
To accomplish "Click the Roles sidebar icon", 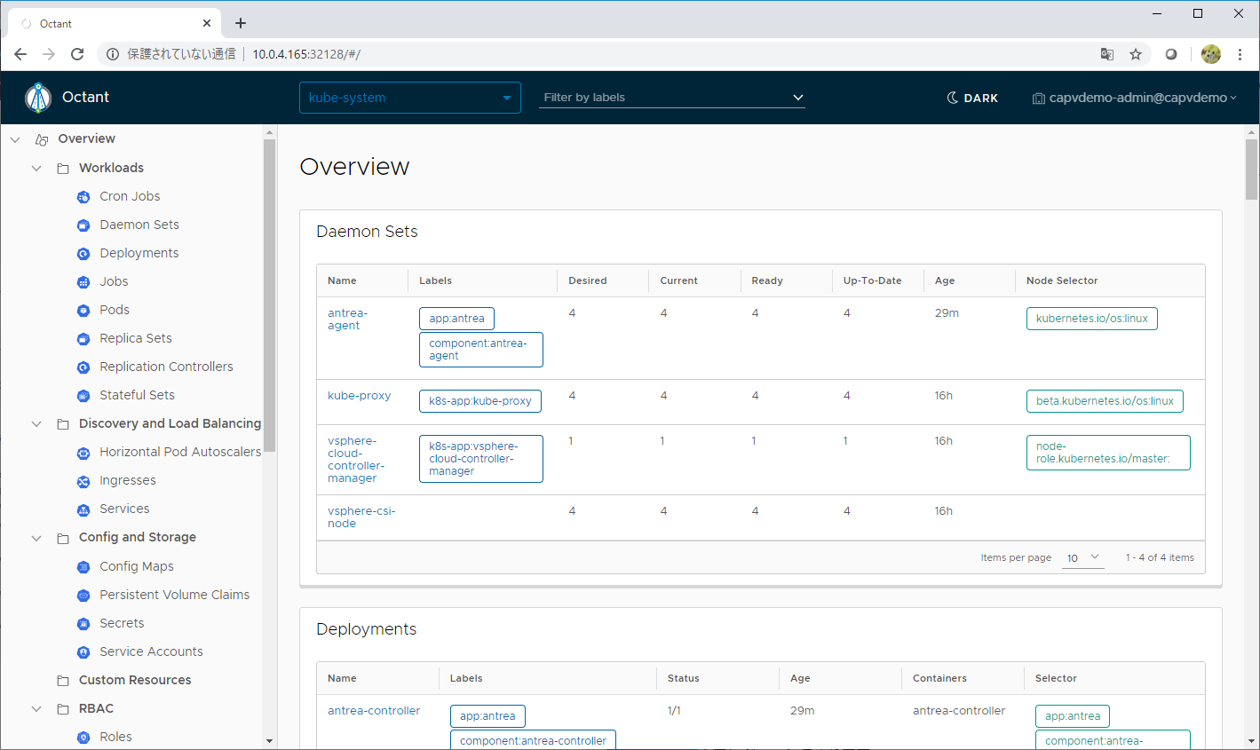I will 83,738.
